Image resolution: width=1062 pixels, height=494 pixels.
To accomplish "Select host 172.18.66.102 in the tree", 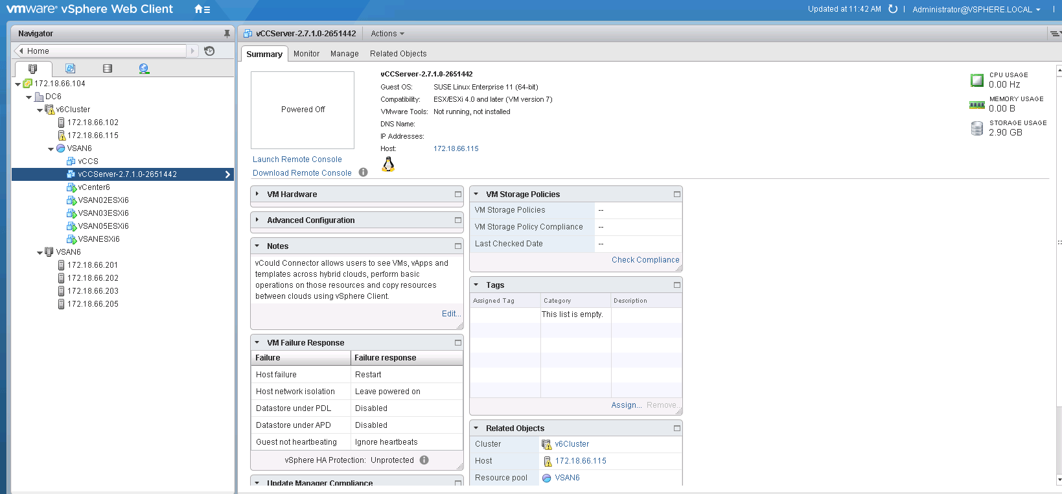I will pos(93,123).
